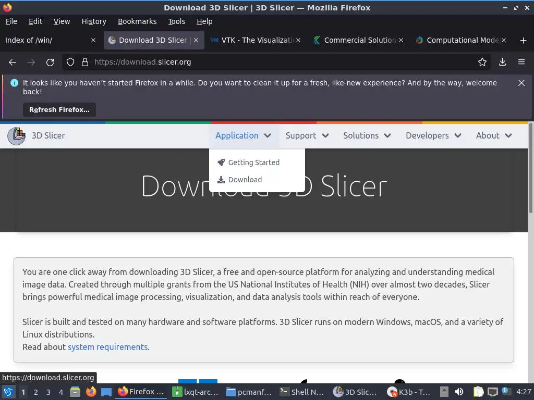Click the URL address bar field
The height and width of the screenshot is (400, 534).
(x=276, y=63)
